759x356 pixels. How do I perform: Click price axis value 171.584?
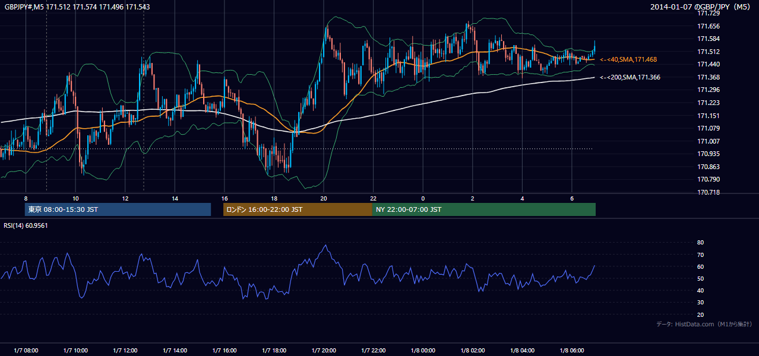709,39
